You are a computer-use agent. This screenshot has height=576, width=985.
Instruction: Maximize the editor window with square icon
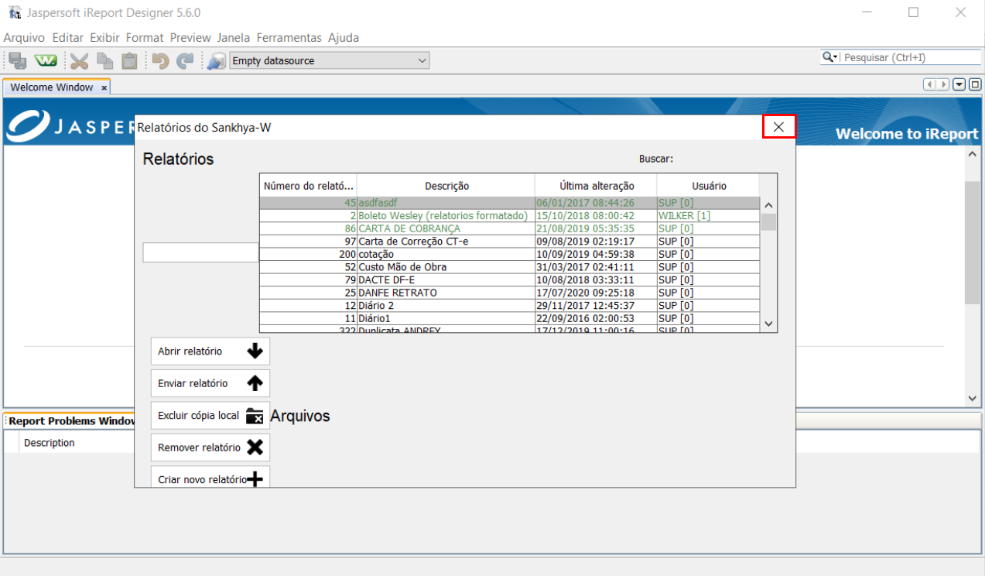tap(975, 84)
